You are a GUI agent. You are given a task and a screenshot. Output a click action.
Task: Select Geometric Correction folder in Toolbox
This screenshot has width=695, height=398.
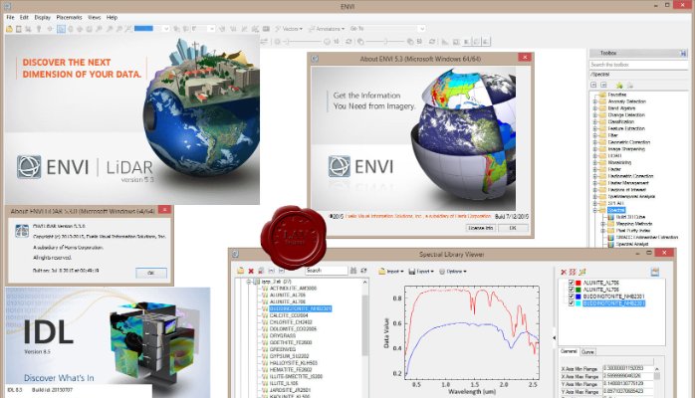pos(629,142)
